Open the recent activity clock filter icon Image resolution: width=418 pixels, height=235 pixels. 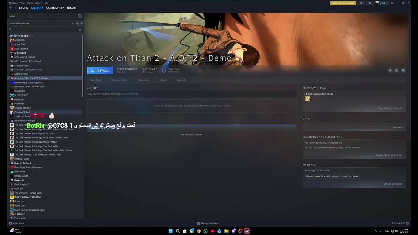(77, 23)
